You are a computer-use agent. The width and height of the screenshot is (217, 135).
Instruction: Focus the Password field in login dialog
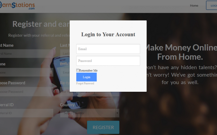pos(108,61)
